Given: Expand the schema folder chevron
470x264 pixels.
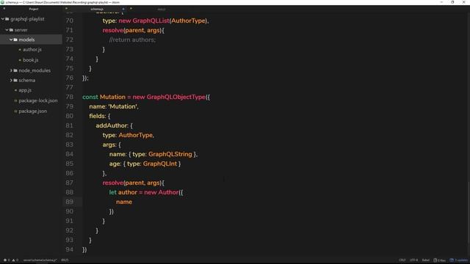Looking at the screenshot, I should [x=11, y=80].
